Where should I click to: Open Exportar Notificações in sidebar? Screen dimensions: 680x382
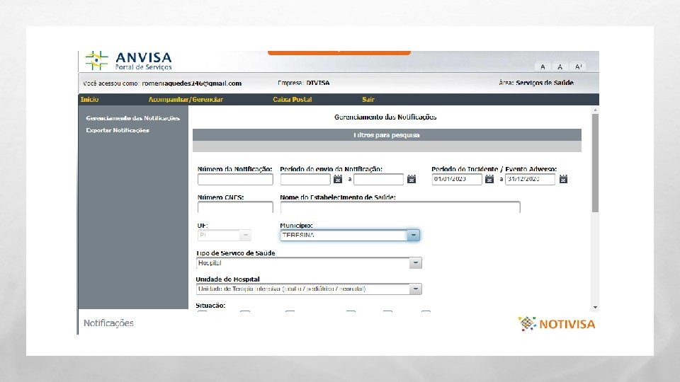click(x=118, y=130)
